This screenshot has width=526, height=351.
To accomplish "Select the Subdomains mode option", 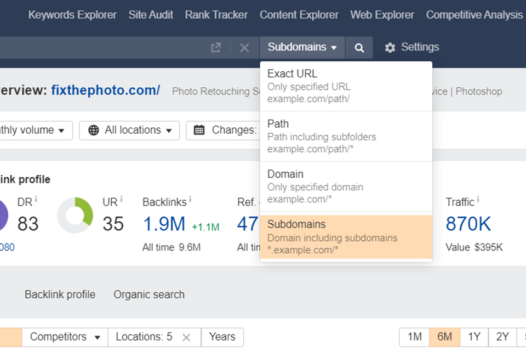I will click(346, 237).
